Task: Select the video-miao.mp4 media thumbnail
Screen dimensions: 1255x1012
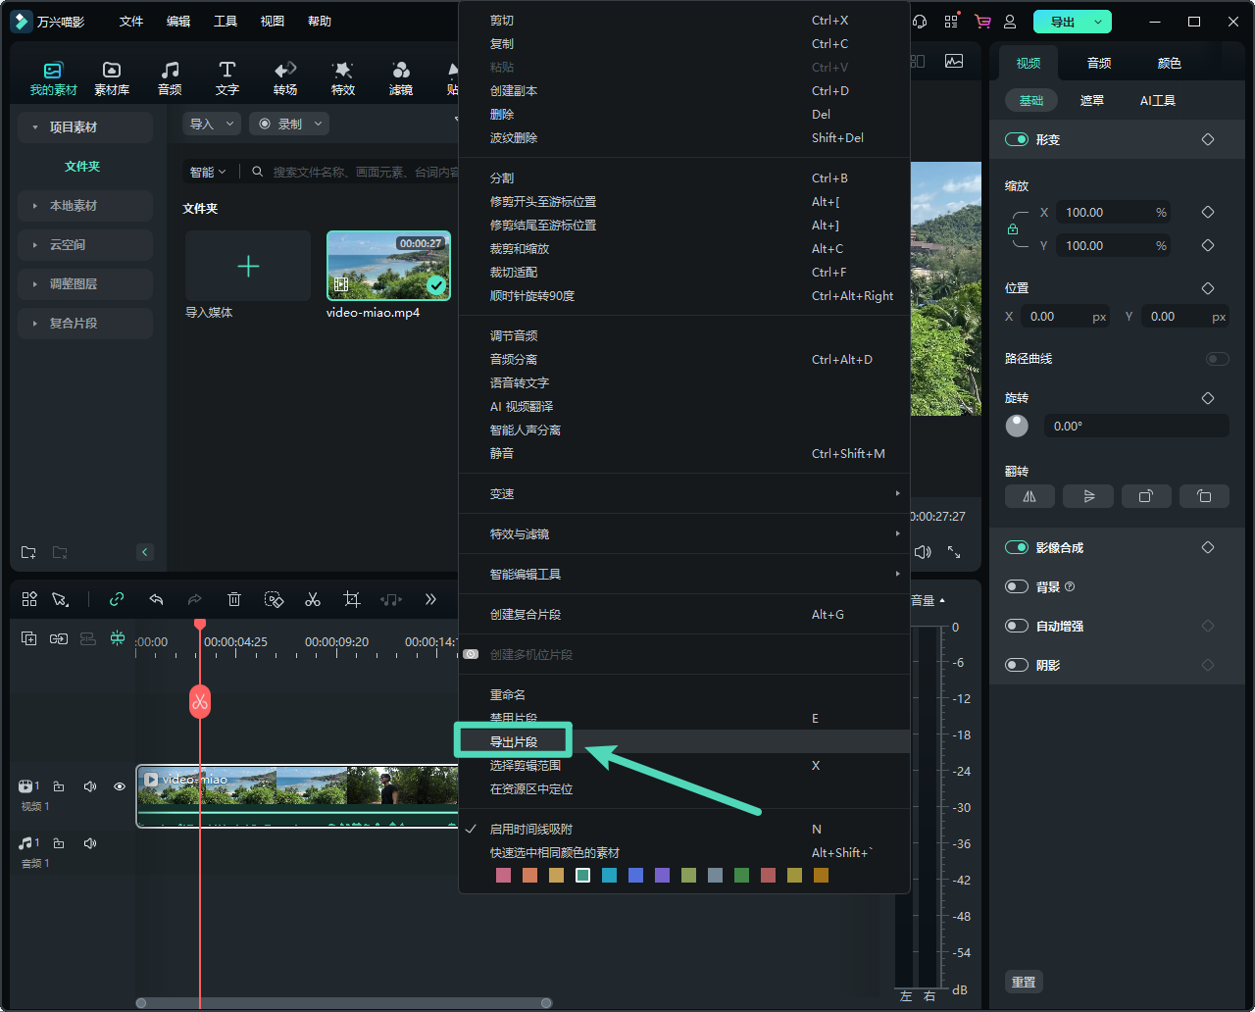Action: pos(388,266)
